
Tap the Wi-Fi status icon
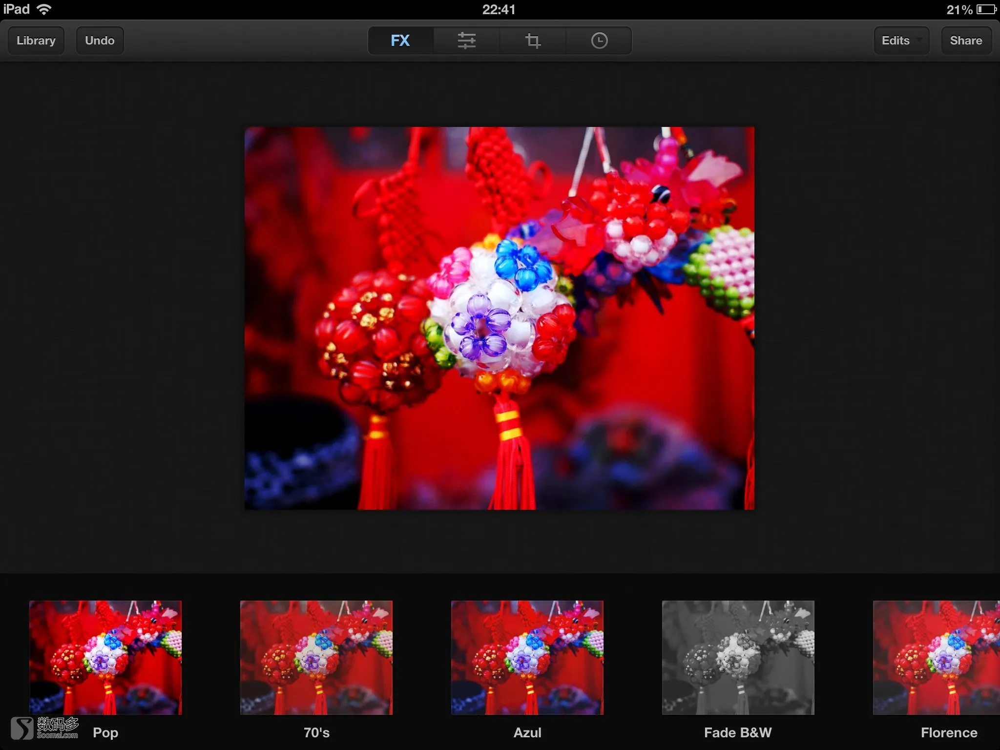44,9
